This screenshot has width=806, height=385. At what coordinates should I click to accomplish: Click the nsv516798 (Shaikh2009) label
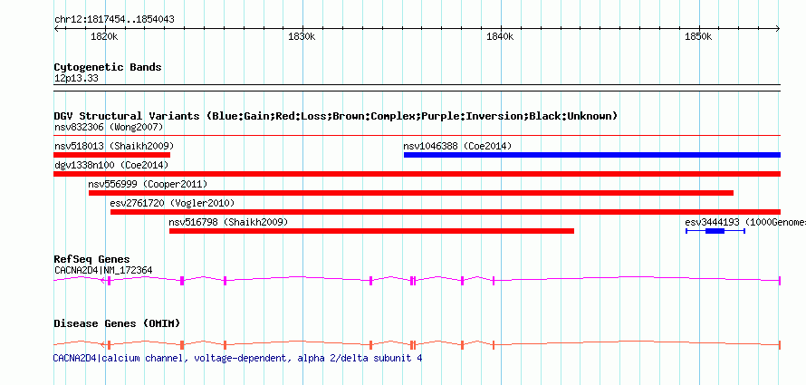pos(228,222)
